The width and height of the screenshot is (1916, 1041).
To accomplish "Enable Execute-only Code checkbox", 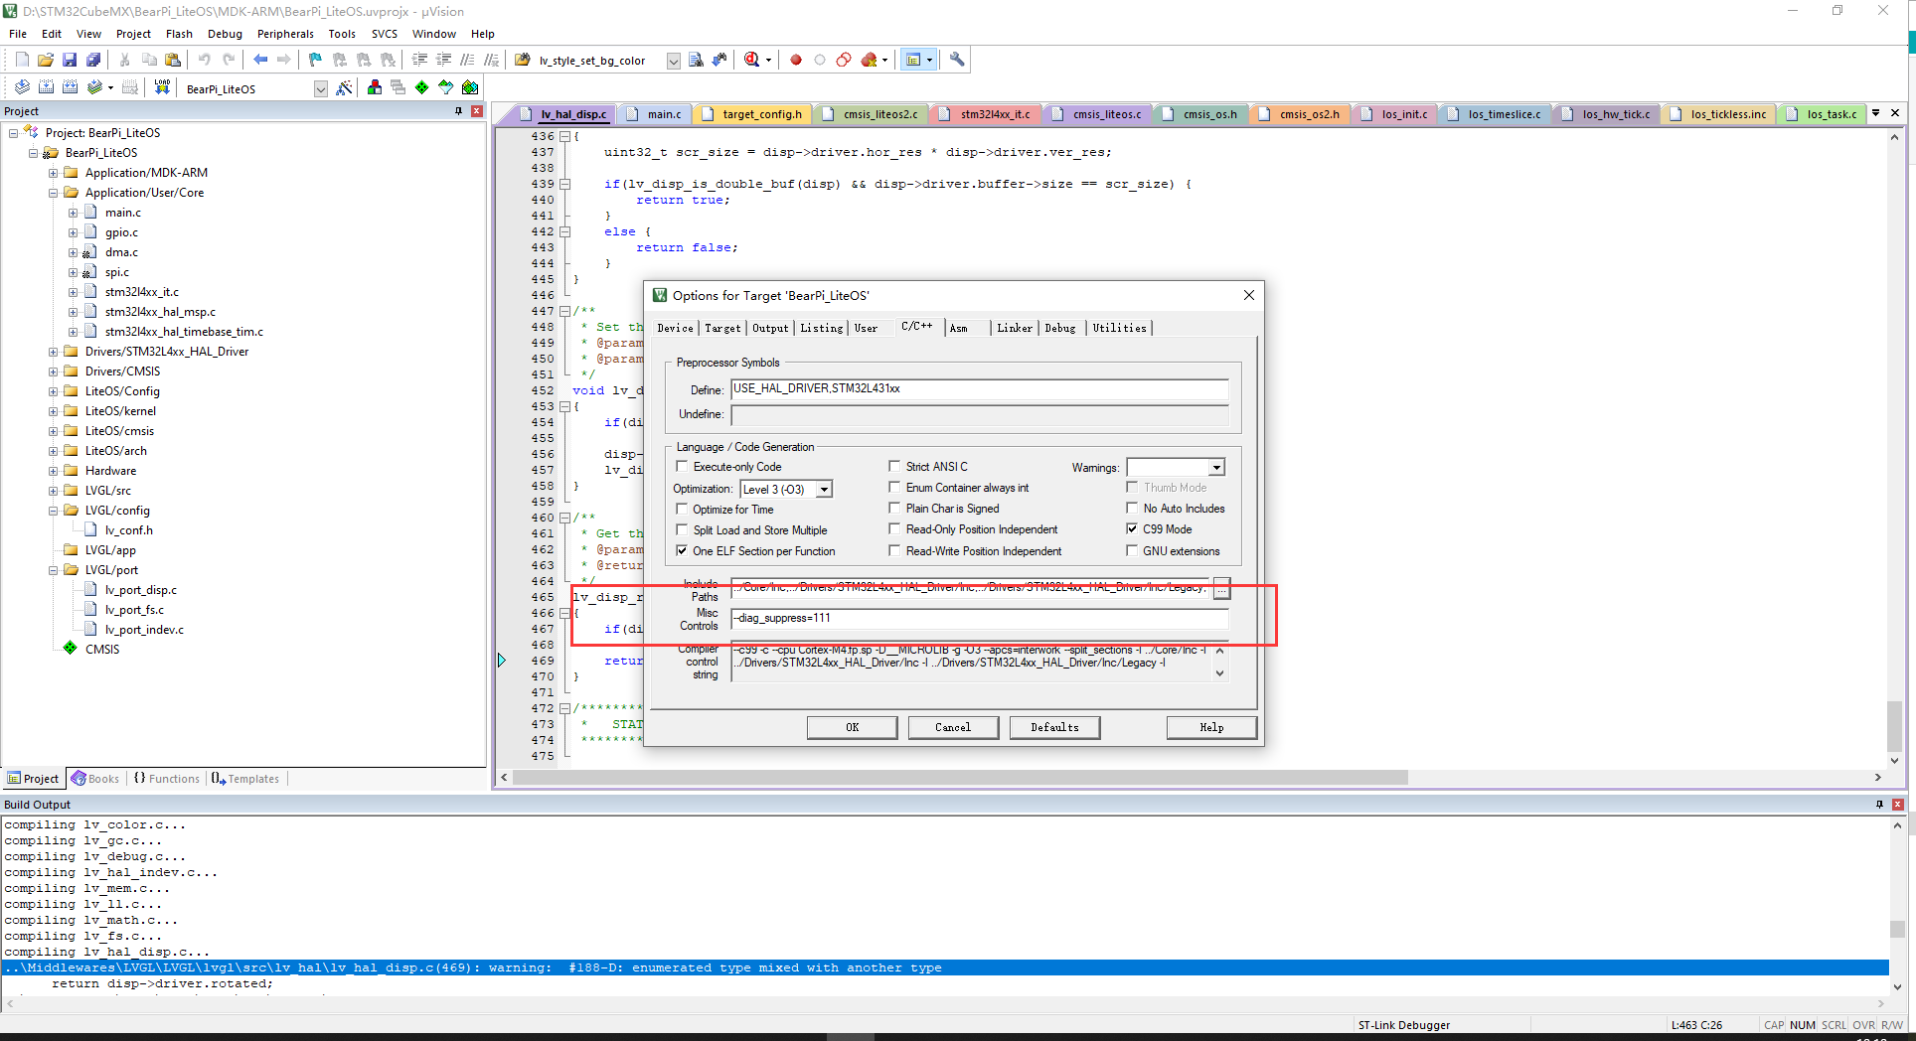I will click(x=682, y=466).
